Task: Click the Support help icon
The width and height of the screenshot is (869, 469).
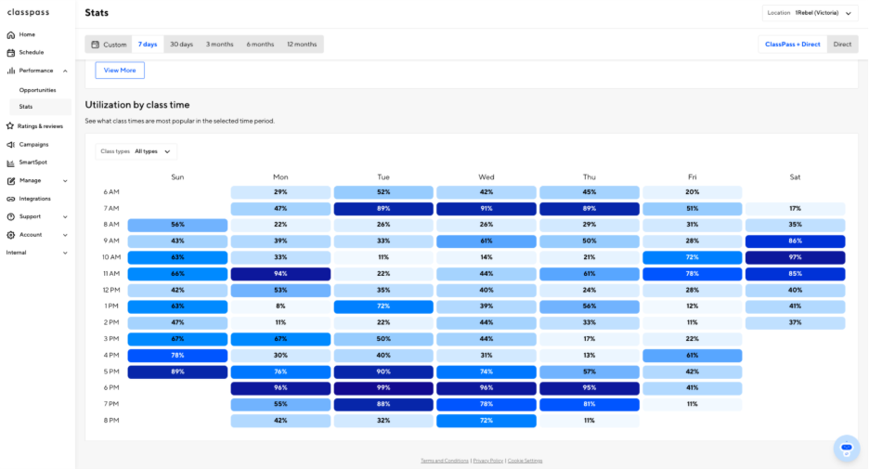Action: 10,216
